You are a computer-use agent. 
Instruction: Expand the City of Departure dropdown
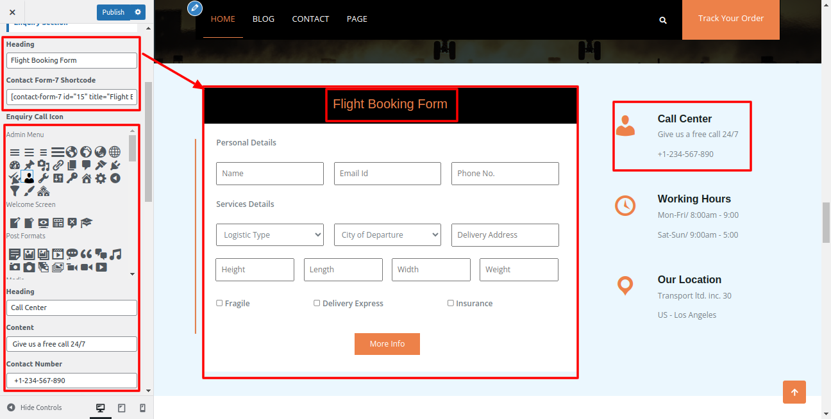[x=387, y=234]
